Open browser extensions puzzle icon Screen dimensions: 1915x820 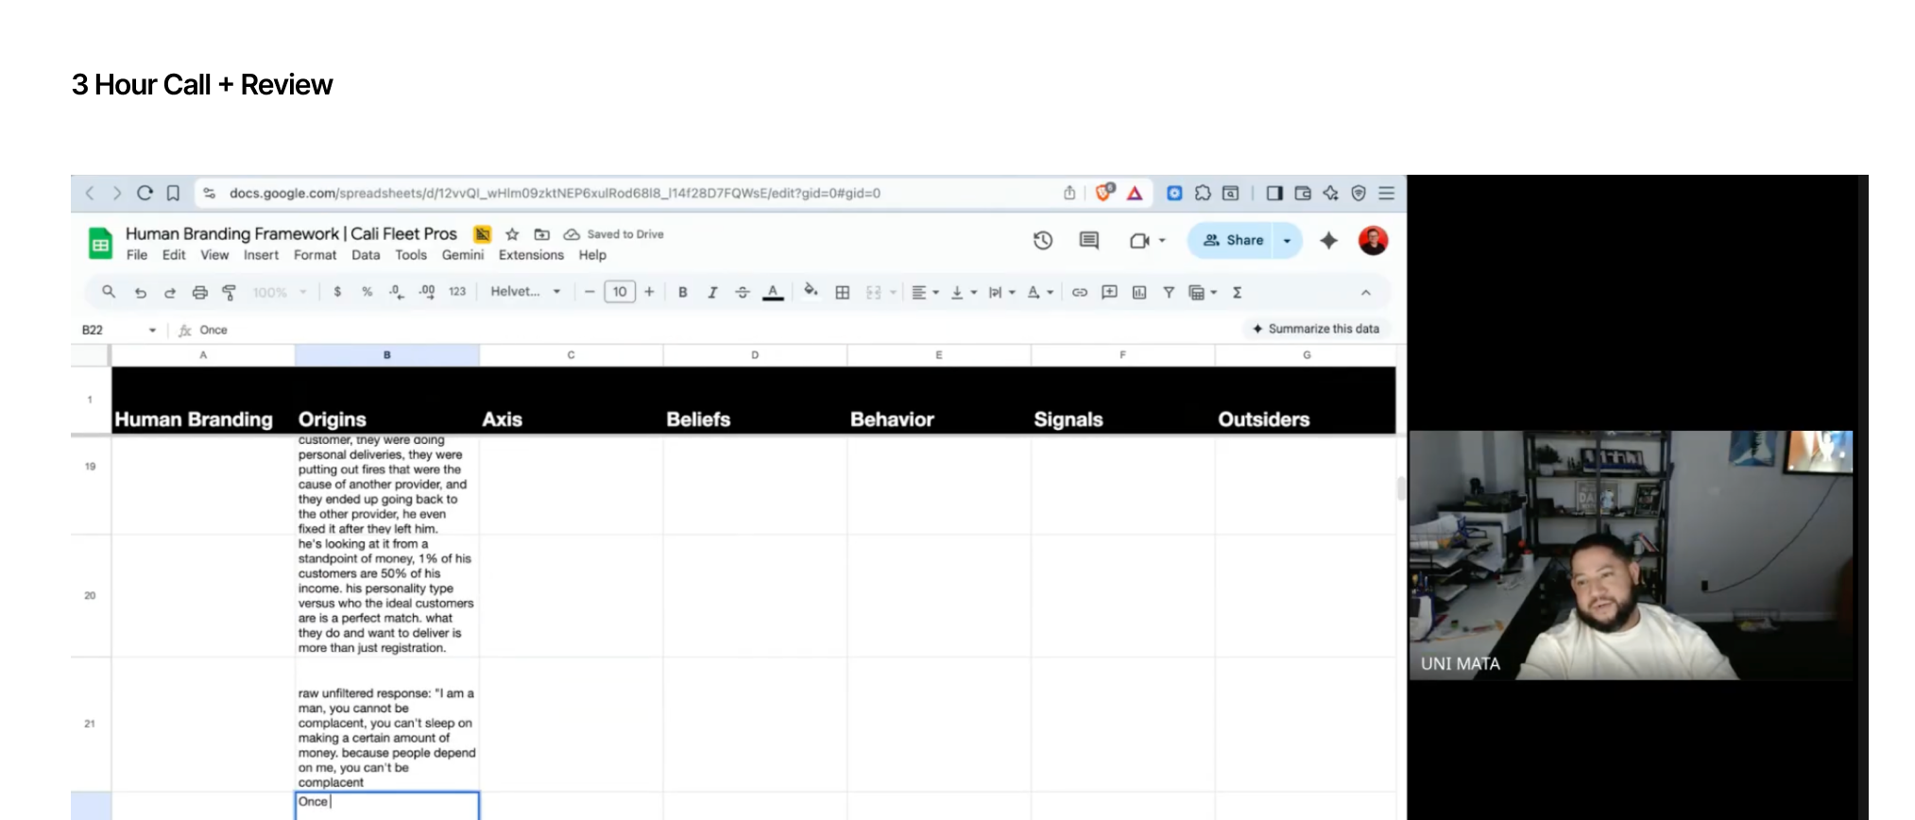(1203, 193)
